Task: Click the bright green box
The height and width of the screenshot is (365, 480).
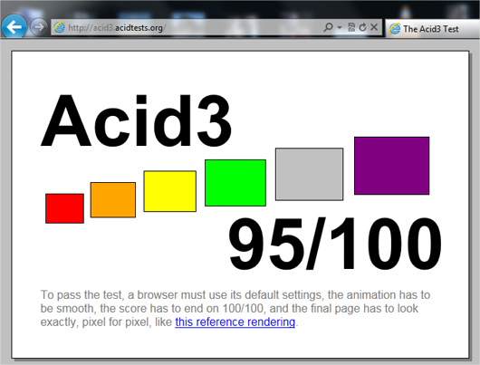Action: pos(235,183)
